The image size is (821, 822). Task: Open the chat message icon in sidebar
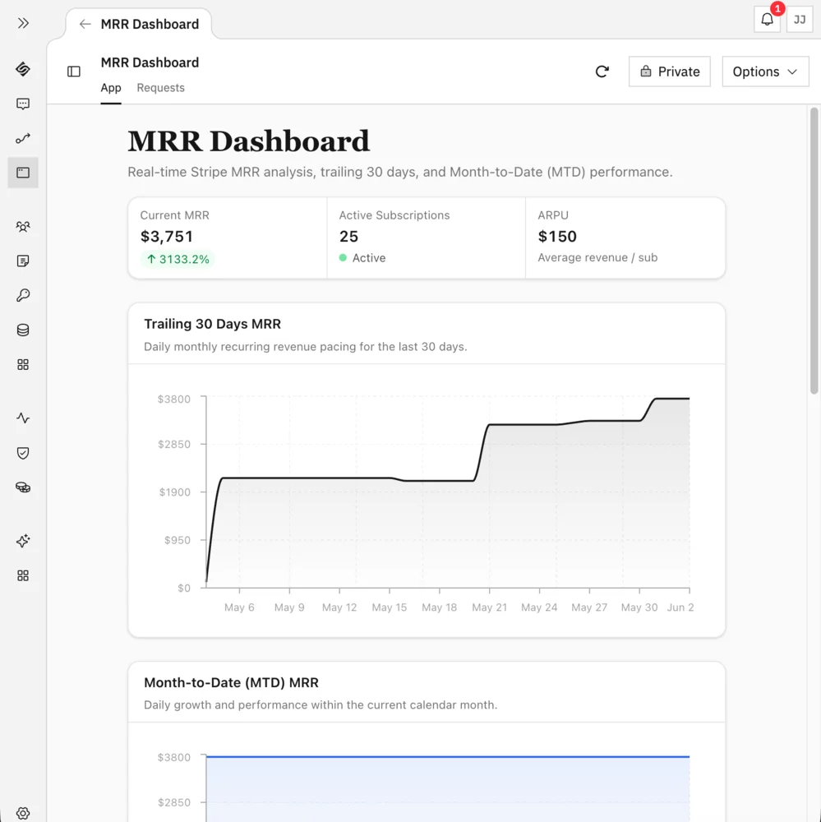(23, 104)
